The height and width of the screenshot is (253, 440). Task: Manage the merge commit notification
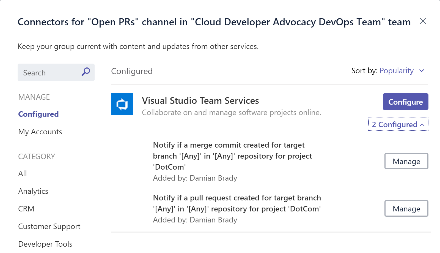(406, 161)
